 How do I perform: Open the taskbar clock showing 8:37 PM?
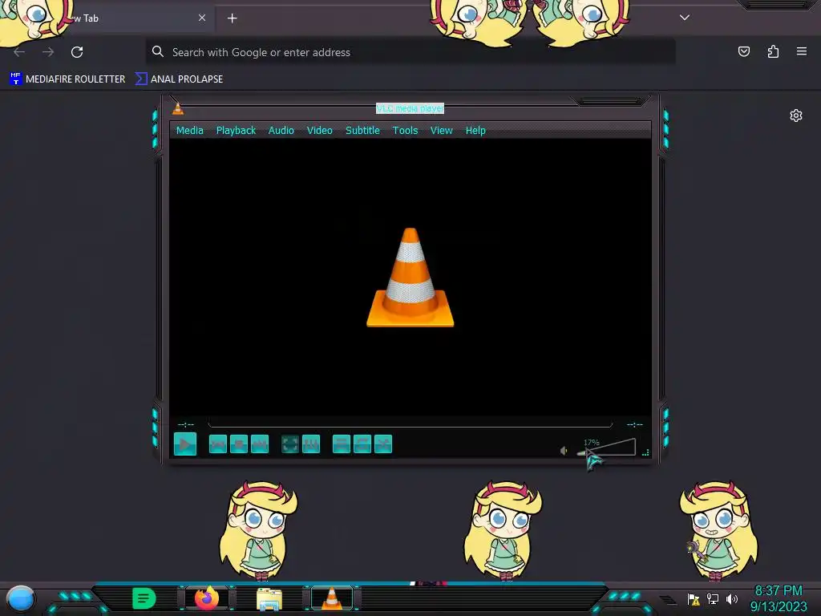point(778,598)
